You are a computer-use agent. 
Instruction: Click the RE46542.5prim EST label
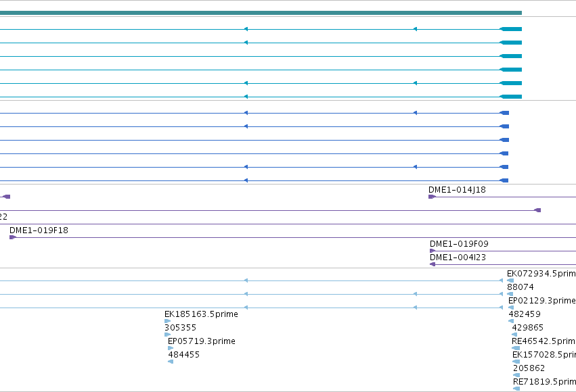click(x=544, y=341)
